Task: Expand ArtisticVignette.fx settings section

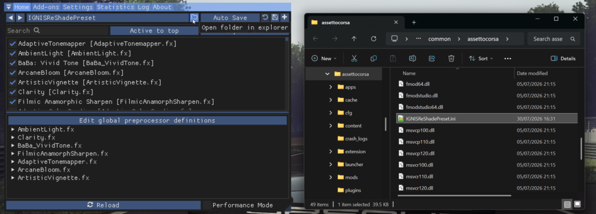Action: coord(13,177)
